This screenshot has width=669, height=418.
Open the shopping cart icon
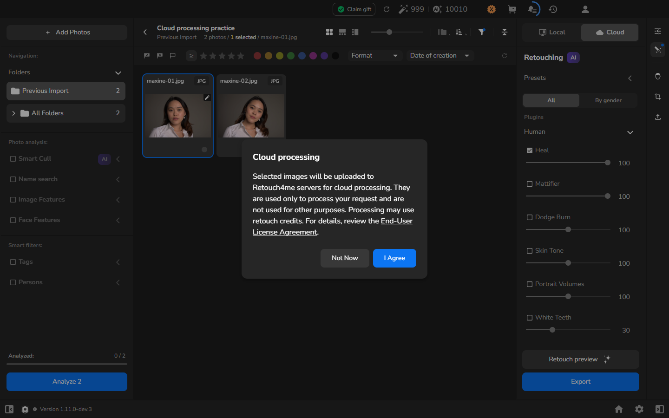pyautogui.click(x=512, y=9)
